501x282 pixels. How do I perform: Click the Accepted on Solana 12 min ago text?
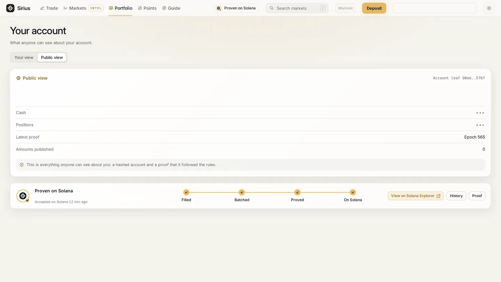61,202
